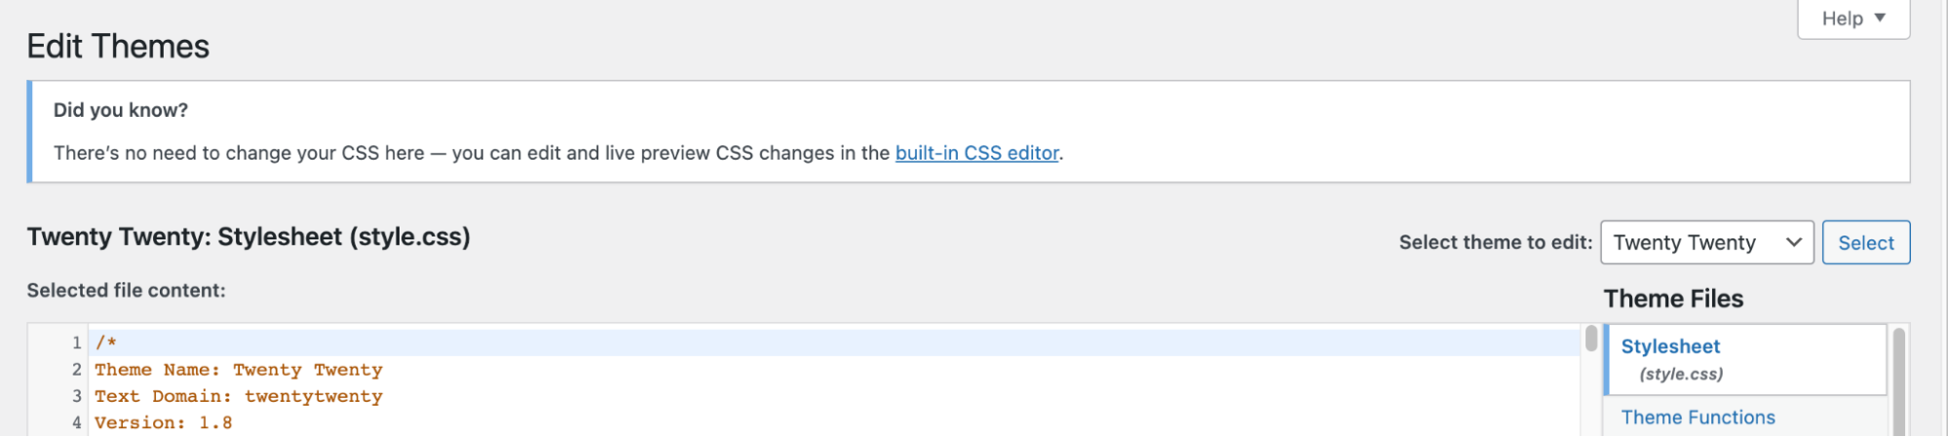
Task: Click the Theme Name line in editor
Action: pyautogui.click(x=238, y=370)
